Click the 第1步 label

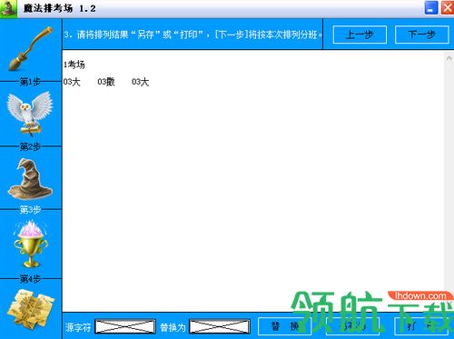(x=30, y=82)
